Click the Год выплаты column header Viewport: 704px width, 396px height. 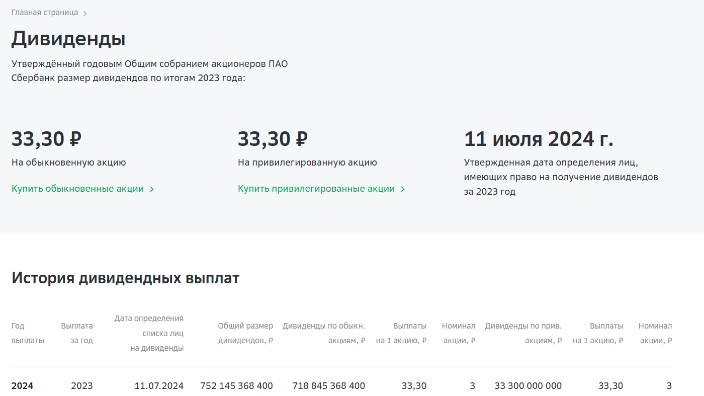coord(28,333)
